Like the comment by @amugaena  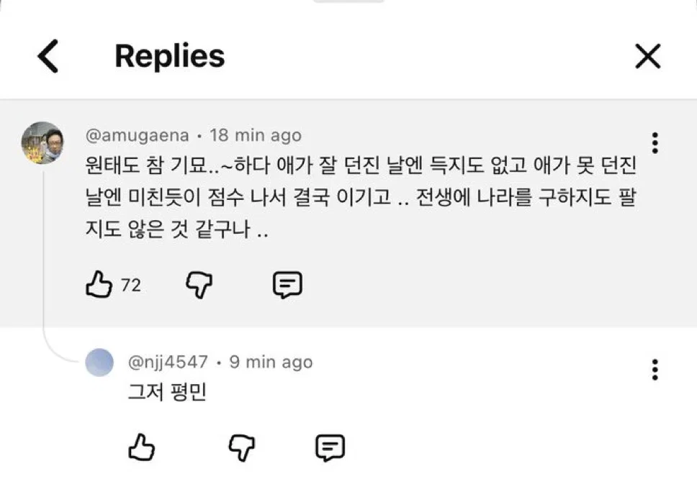click(x=99, y=284)
